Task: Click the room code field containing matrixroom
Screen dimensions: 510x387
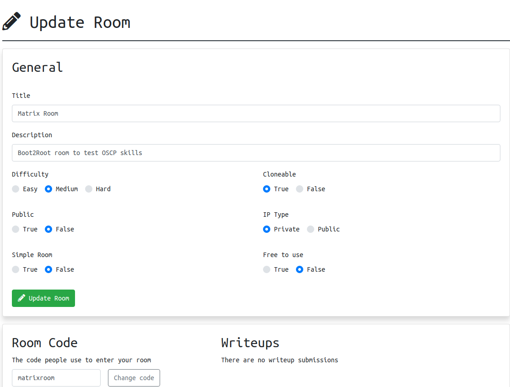Action: 56,378
